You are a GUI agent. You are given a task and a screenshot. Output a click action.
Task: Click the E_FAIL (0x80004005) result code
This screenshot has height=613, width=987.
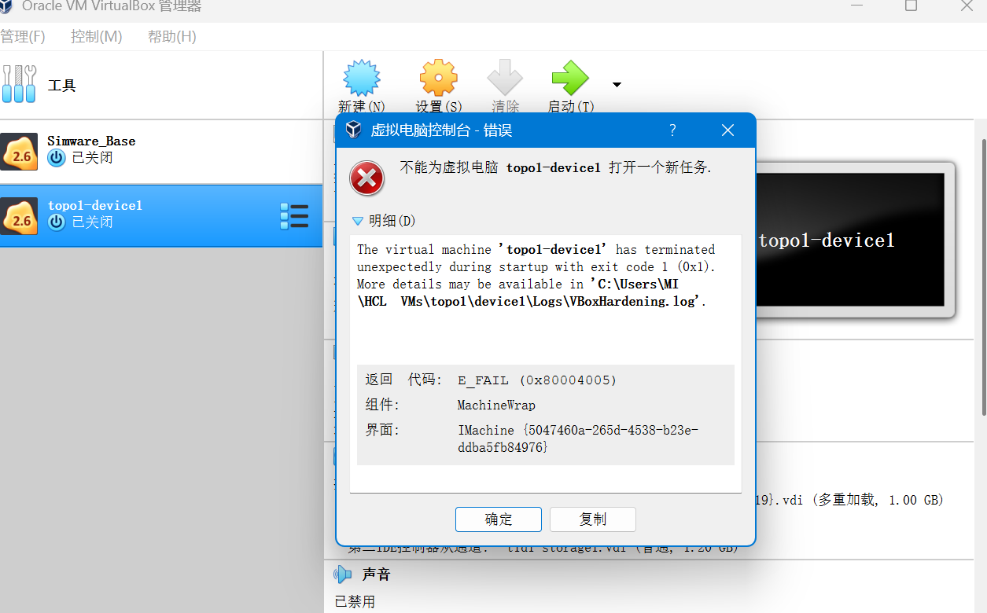[x=537, y=380]
